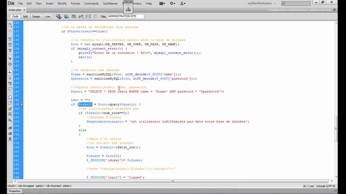Toggle Word Wrap in coding toolbar

10,84
